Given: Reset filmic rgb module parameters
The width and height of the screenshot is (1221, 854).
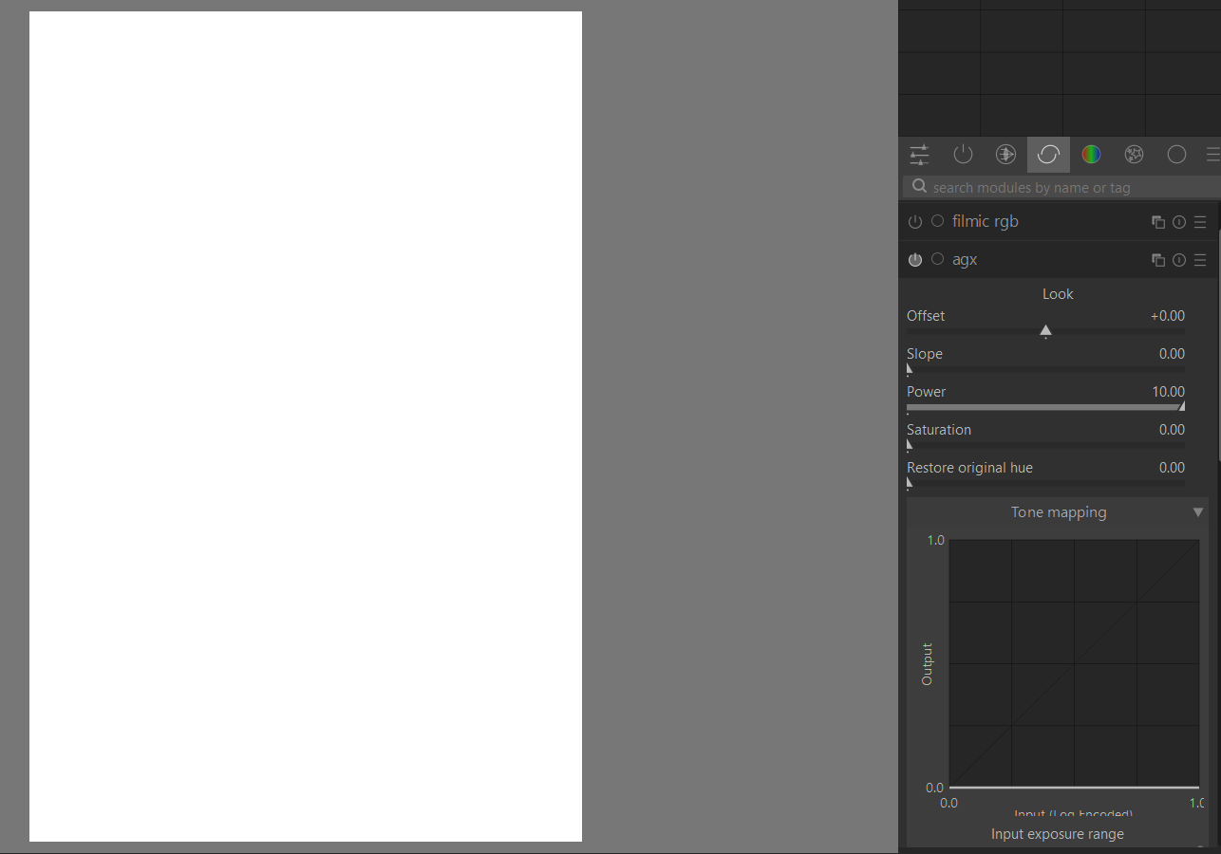Looking at the screenshot, I should [1179, 222].
